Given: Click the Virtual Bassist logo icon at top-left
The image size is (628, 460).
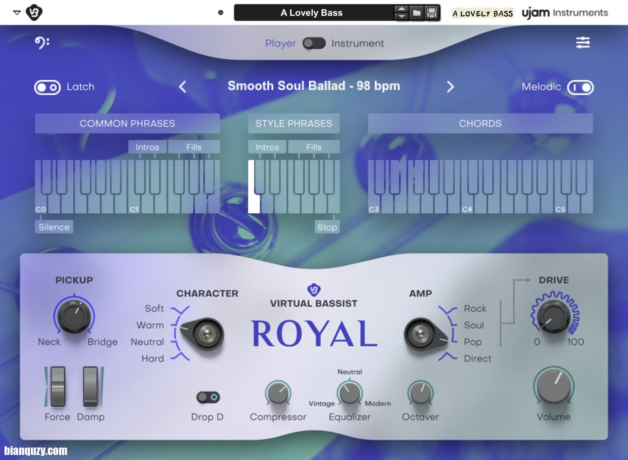Looking at the screenshot, I should click(x=34, y=12).
